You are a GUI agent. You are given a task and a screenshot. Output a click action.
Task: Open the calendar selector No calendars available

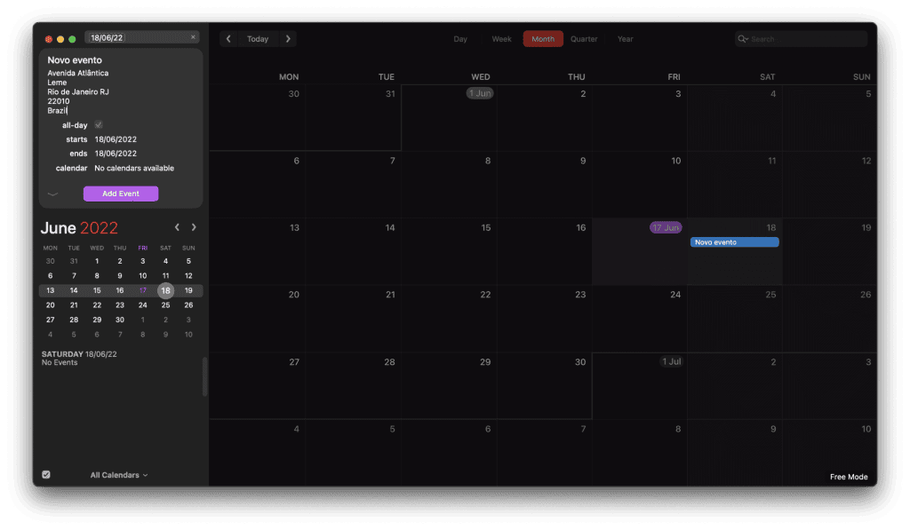pyautogui.click(x=134, y=168)
